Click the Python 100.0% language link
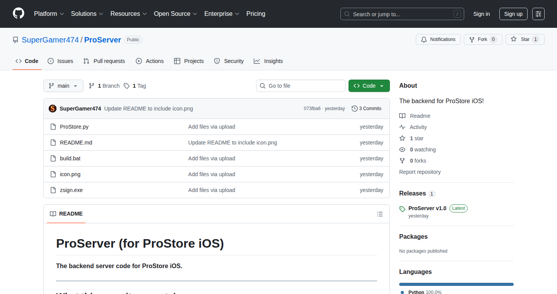 click(421, 292)
